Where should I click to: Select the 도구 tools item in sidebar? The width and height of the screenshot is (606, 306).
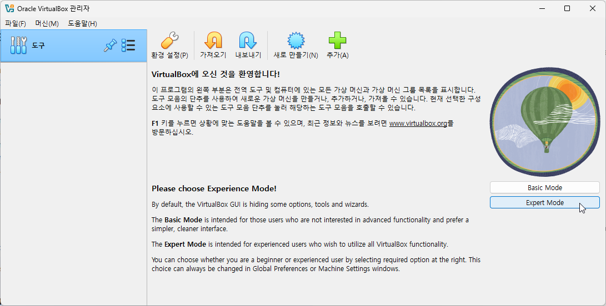pos(74,45)
